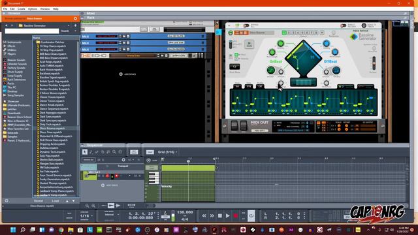The width and height of the screenshot is (418, 235).
Task: Click the pitch bend wheel on MIDI Out
Action: coord(234,125)
